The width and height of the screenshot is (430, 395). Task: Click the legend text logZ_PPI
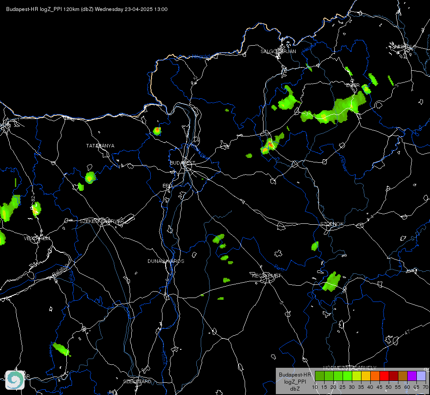pos(295,382)
